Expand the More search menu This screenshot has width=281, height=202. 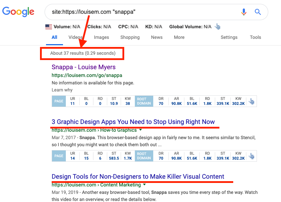(179, 37)
